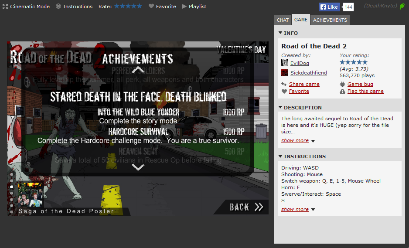The height and width of the screenshot is (248, 409).
Task: Click heart icon beside info Favorite link
Action: [x=284, y=91]
